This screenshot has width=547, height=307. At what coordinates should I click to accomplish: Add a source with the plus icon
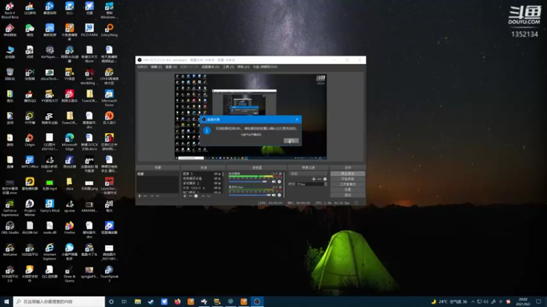pyautogui.click(x=185, y=196)
